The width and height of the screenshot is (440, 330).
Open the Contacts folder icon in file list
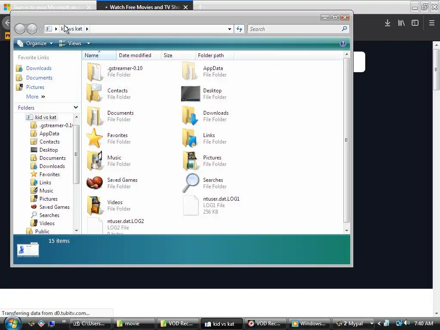tap(94, 93)
